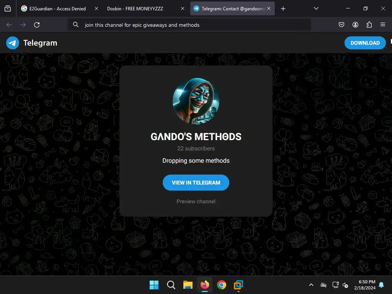The height and width of the screenshot is (294, 392).
Task: Click the 22 subscribers text
Action: tap(196, 149)
